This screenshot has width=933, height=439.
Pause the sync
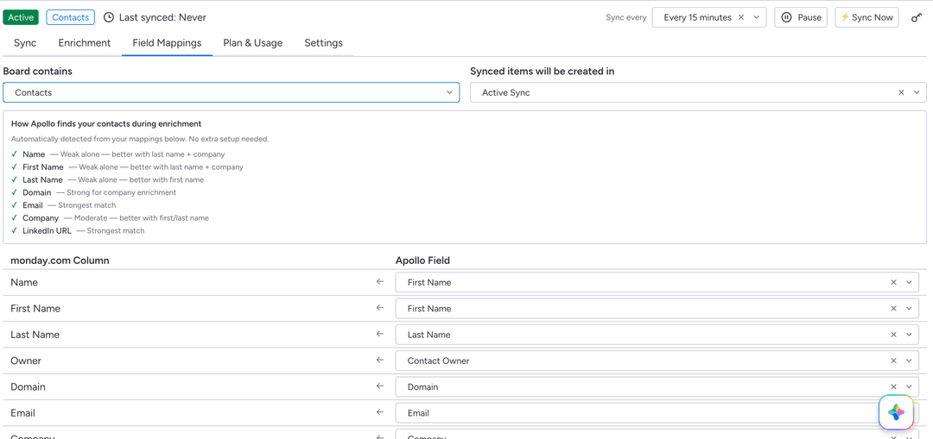[802, 18]
